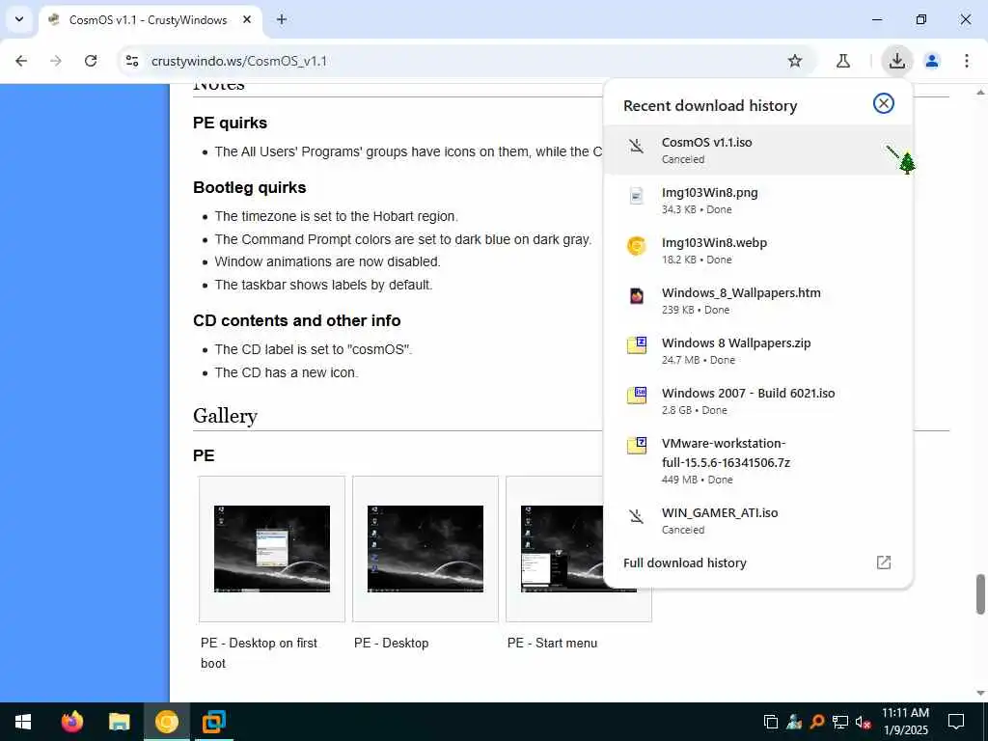
Task: Toggle the downloads toolbar button
Action: click(x=896, y=61)
